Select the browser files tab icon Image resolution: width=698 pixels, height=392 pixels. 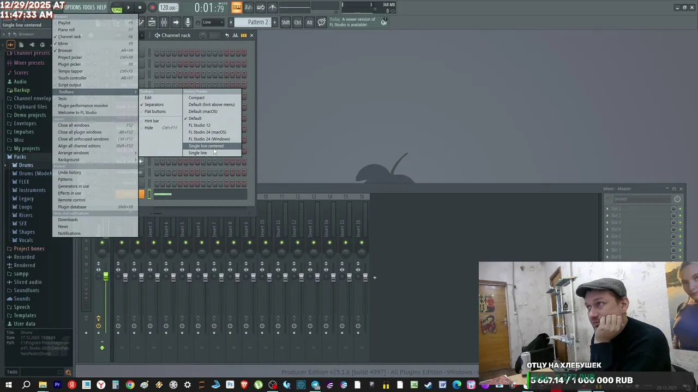21,45
